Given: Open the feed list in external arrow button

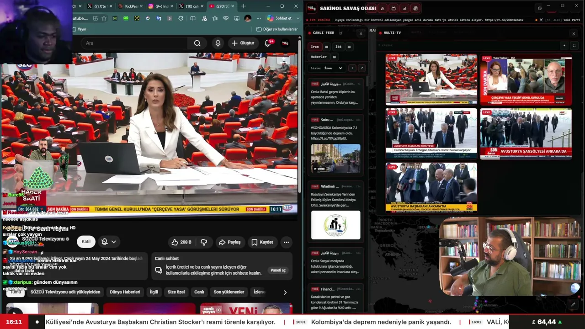Looking at the screenshot, I should 362,68.
